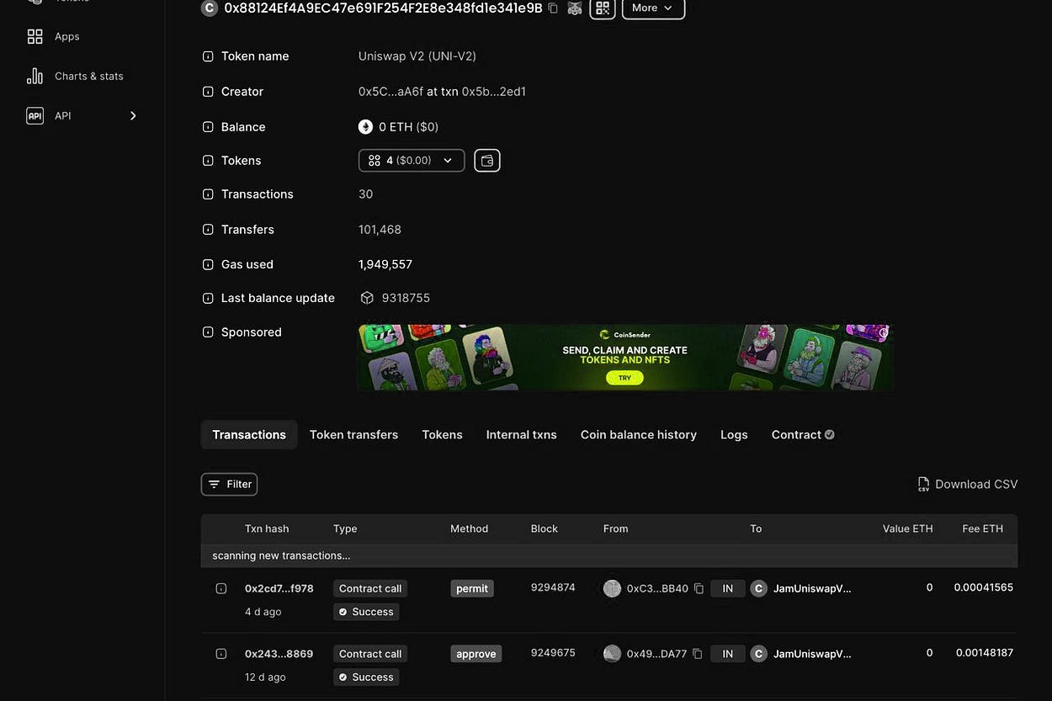Open transaction hash 0x243...8869

coord(279,654)
